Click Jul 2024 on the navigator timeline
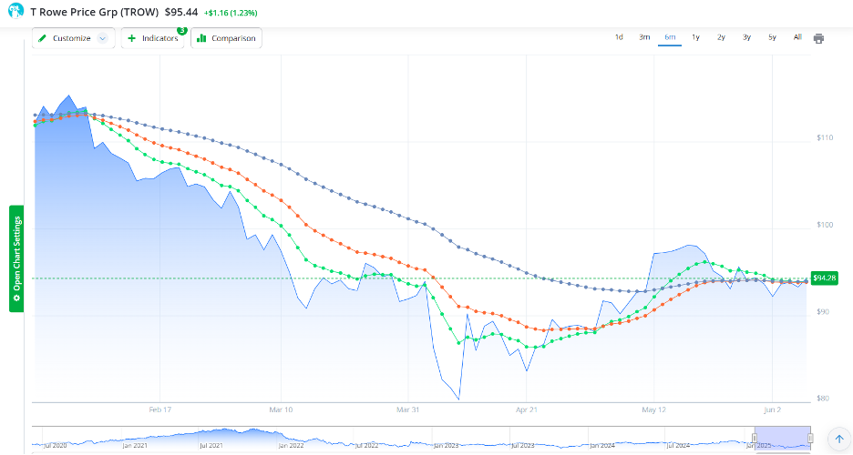The image size is (853, 455). tap(678, 445)
